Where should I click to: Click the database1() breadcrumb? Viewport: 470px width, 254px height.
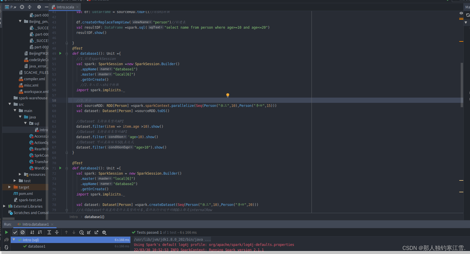94,217
